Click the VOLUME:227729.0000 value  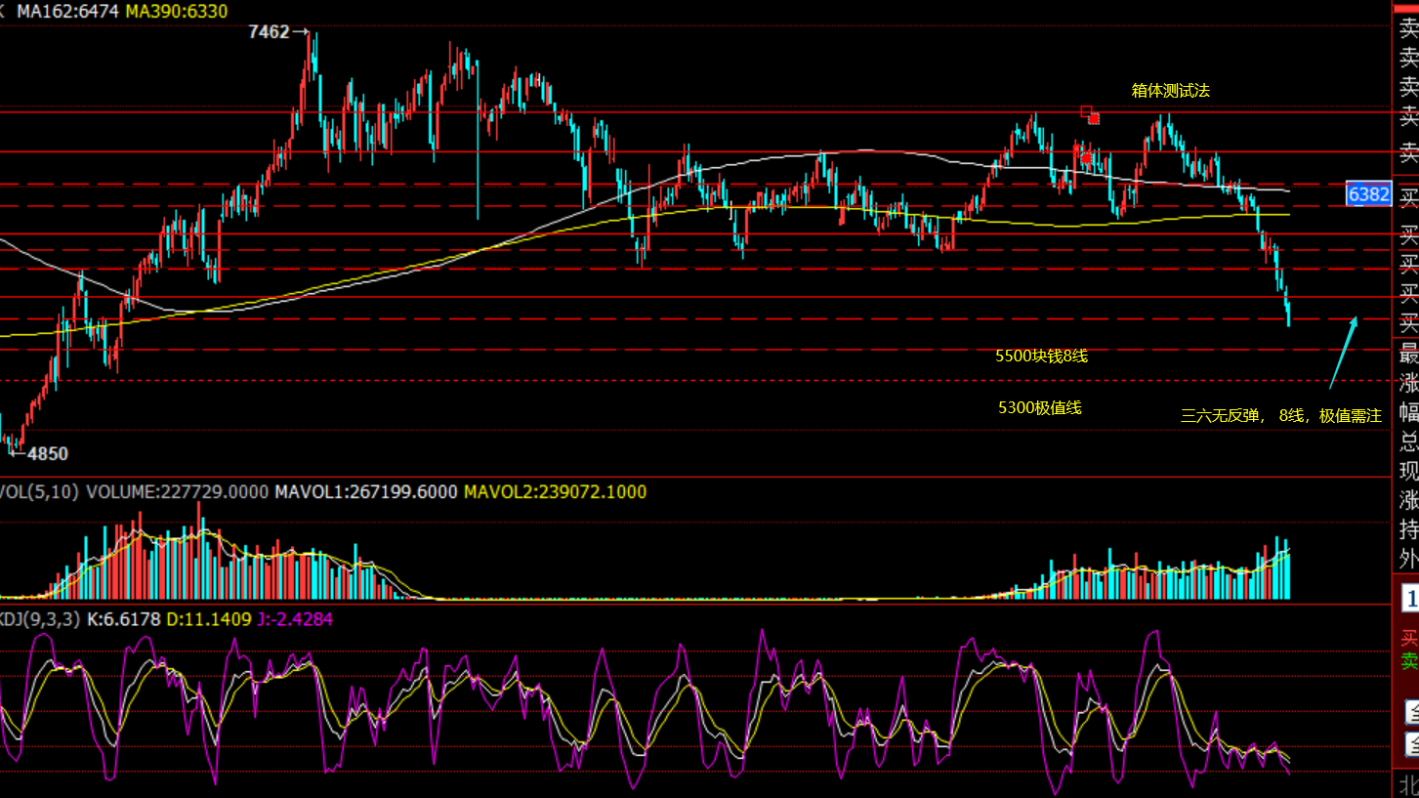[177, 491]
